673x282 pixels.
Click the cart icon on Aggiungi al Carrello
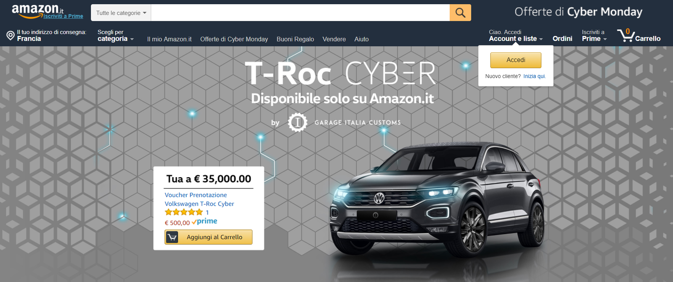click(x=172, y=237)
